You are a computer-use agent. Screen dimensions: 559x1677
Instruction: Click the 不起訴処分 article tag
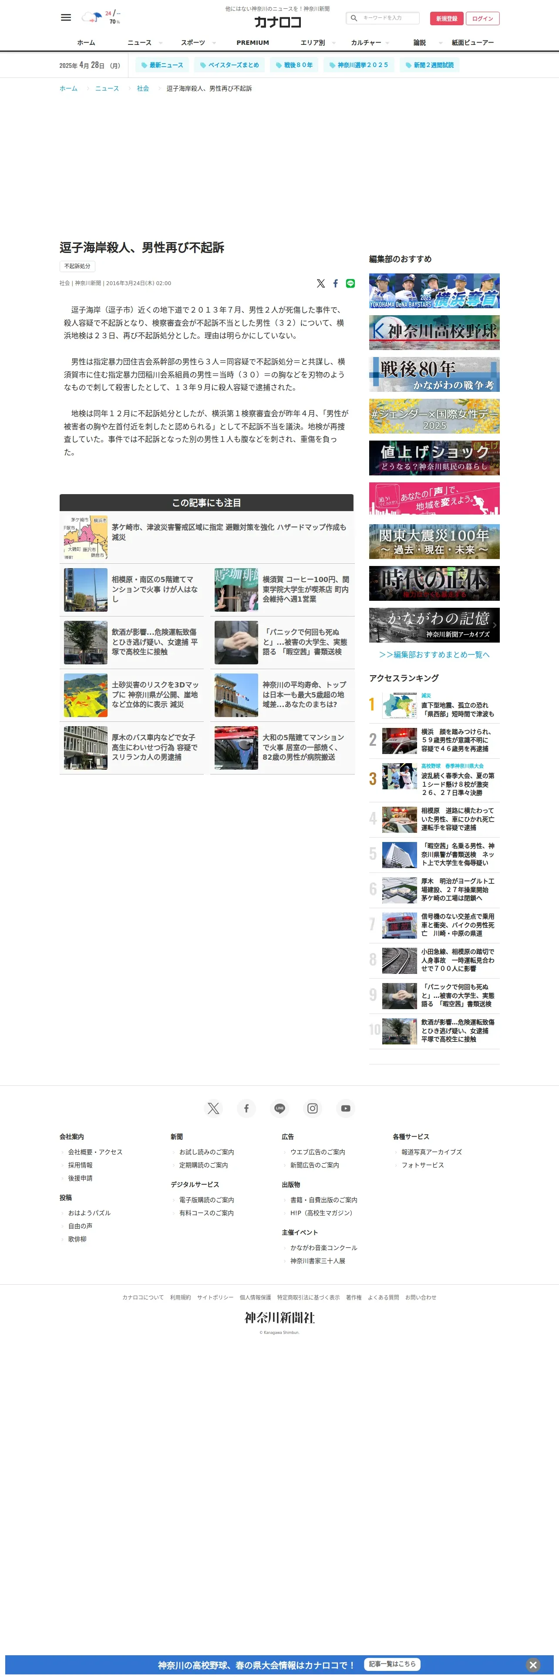click(x=77, y=266)
